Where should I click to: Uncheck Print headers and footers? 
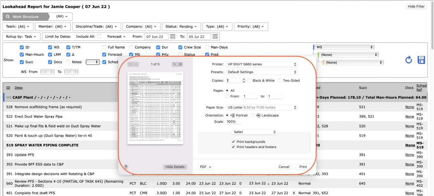pyautogui.click(x=233, y=147)
